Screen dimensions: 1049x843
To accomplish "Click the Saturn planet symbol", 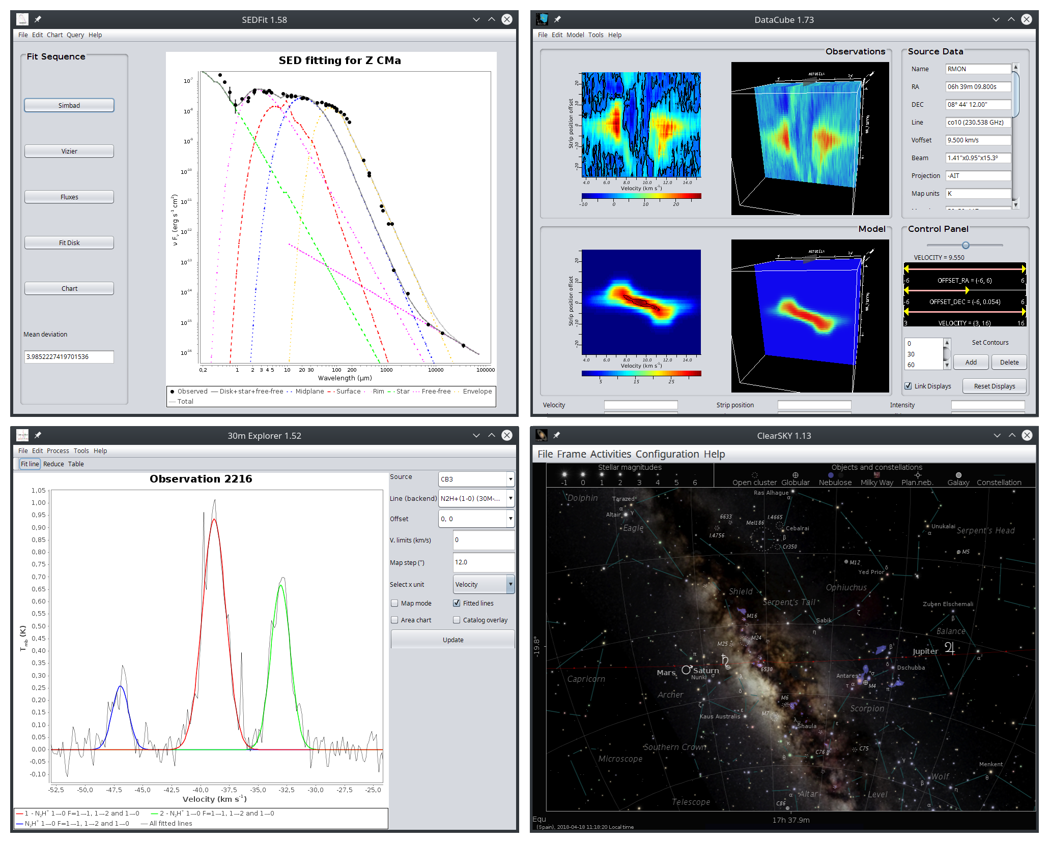I will [x=725, y=660].
